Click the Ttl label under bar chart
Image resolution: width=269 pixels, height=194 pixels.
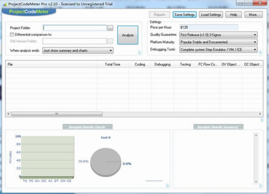pyautogui.click(x=25, y=181)
